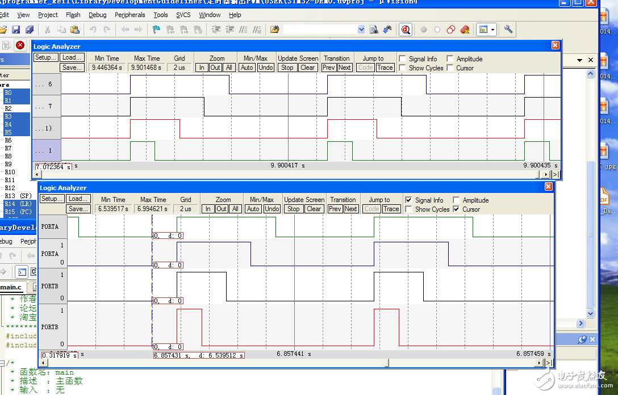Click the Min Time value 6.539517 s

click(113, 209)
